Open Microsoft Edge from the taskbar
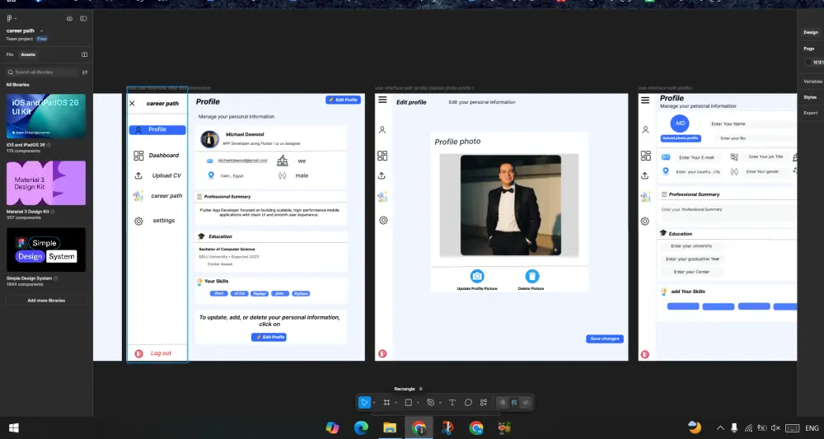The width and height of the screenshot is (824, 439). click(361, 428)
